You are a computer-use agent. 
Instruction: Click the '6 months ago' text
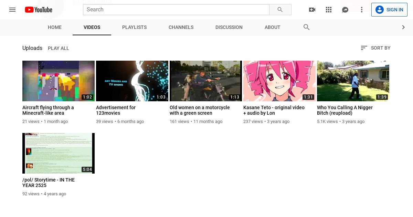[x=131, y=122]
